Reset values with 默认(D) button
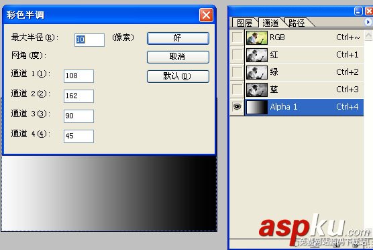Viewport: 373px width, 250px height. coord(178,76)
